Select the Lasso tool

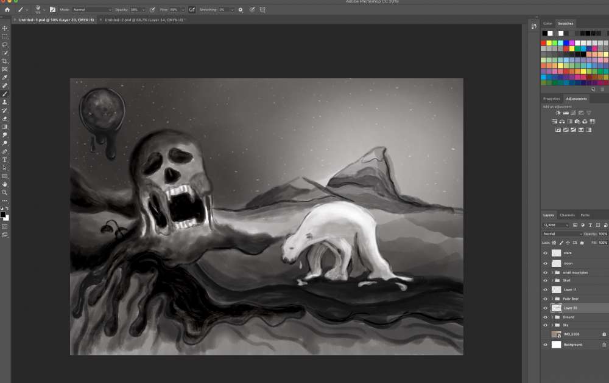point(5,44)
